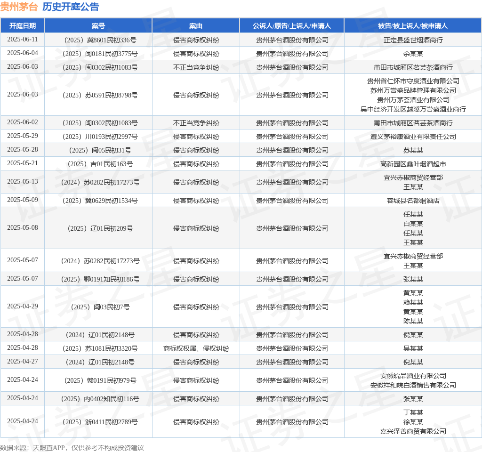Select case number (2025)闽03民初7号
This screenshot has height=452, width=482.
100,307
